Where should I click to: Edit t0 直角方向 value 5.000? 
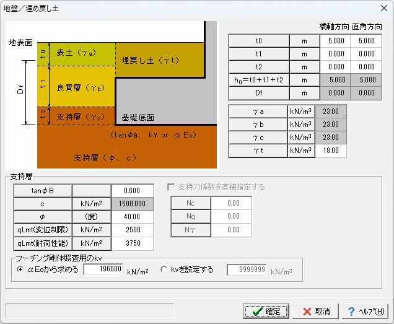coord(366,41)
